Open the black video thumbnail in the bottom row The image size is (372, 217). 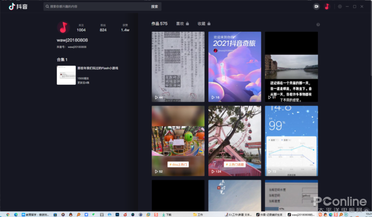click(x=178, y=195)
